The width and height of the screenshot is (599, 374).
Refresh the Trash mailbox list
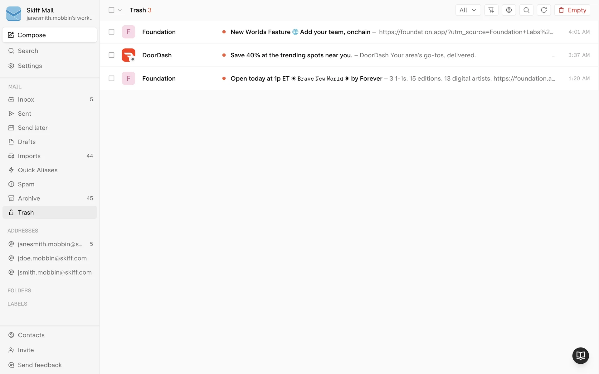coord(543,10)
